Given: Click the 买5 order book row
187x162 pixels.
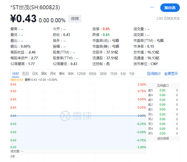Looking at the screenshot, I should (x=163, y=134).
